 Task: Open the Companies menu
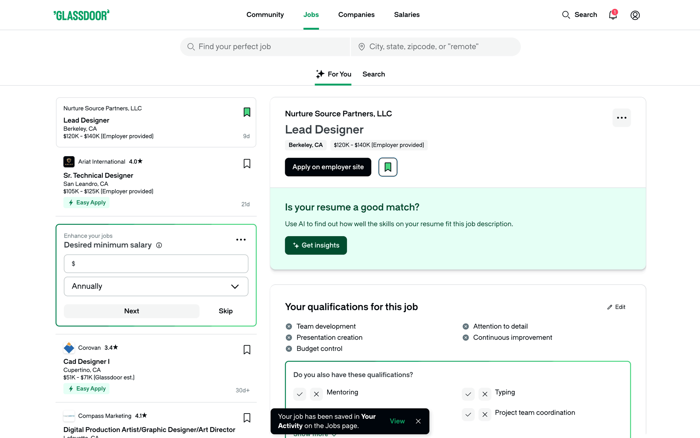[356, 15]
